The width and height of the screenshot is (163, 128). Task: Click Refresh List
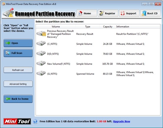(18, 70)
